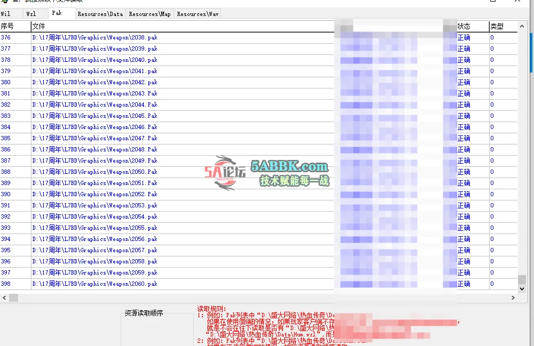This screenshot has height=346, width=534.
Task: Click type value 0 in row 392
Action: point(492,216)
